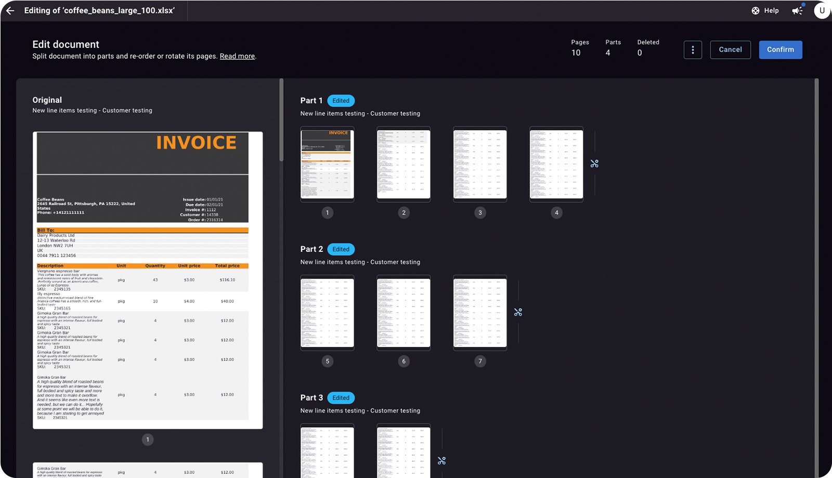Click the scissors icon after Part 1

click(594, 164)
